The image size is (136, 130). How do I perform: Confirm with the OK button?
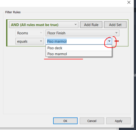[x=65, y=121]
